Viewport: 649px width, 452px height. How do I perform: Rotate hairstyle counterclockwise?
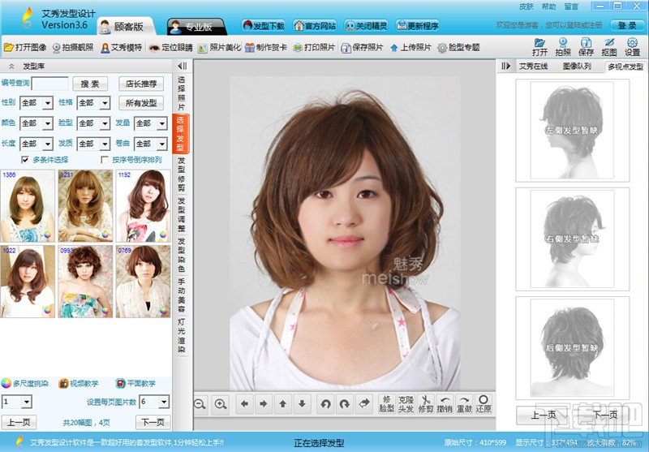tap(326, 403)
